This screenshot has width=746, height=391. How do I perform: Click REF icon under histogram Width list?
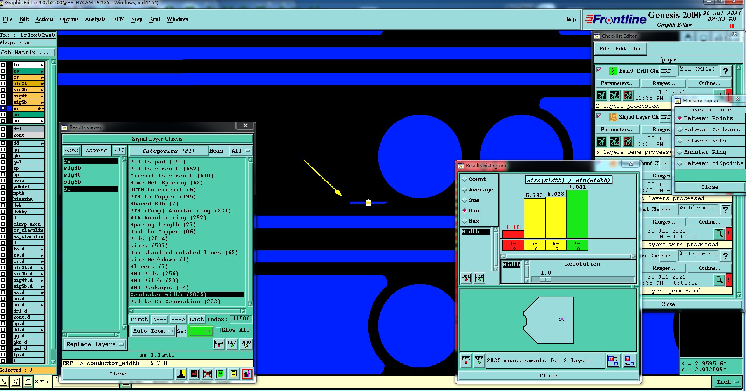(x=479, y=278)
